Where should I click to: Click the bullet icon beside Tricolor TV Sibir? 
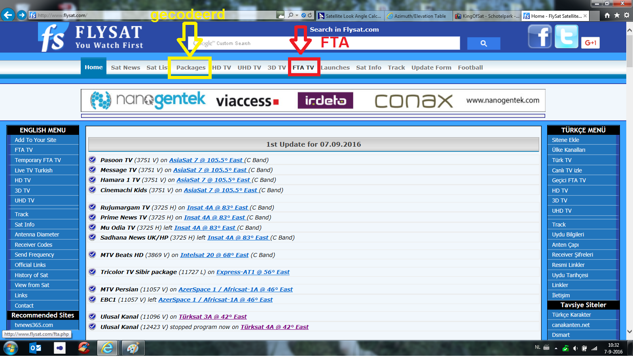pos(92,272)
